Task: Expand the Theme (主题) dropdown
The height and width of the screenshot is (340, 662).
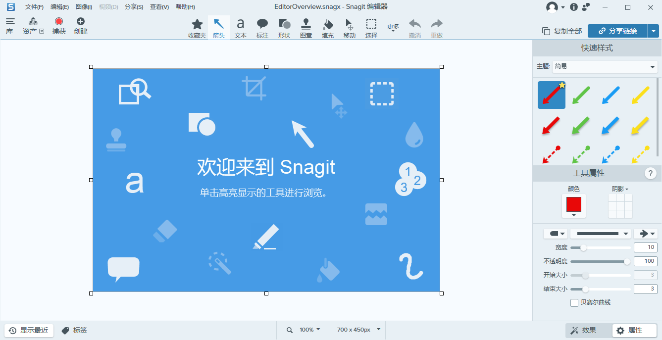Action: [605, 66]
